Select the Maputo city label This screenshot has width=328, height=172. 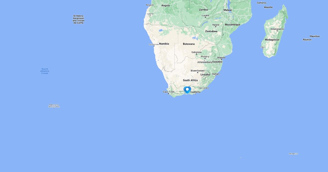click(x=221, y=58)
